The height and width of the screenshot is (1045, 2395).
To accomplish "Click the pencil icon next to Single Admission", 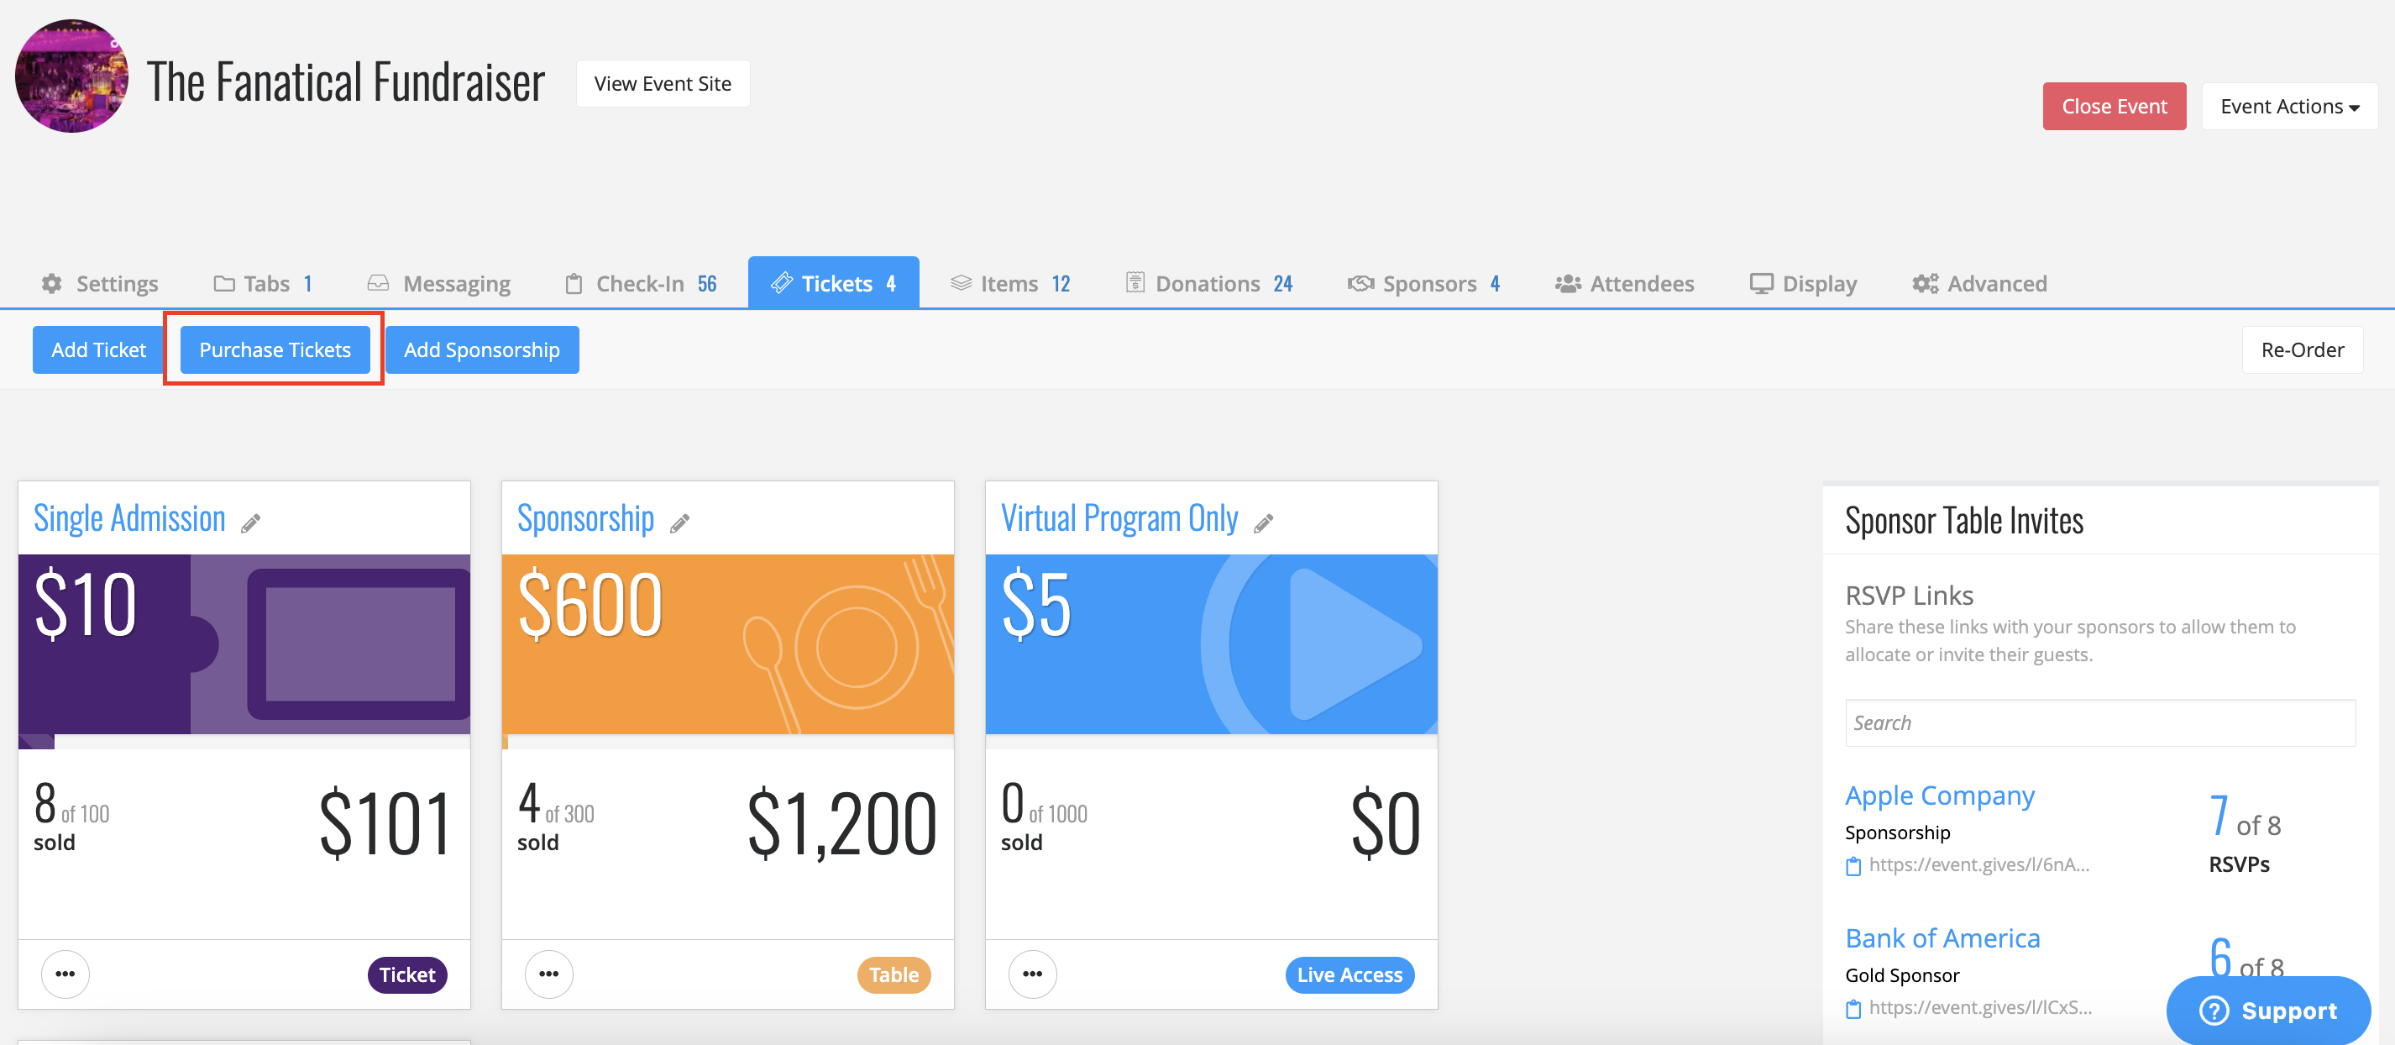I will (250, 523).
